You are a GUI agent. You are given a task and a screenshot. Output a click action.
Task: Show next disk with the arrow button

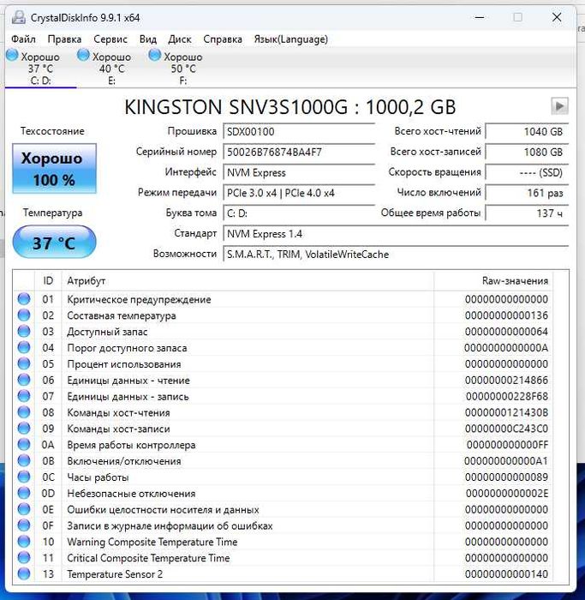559,106
